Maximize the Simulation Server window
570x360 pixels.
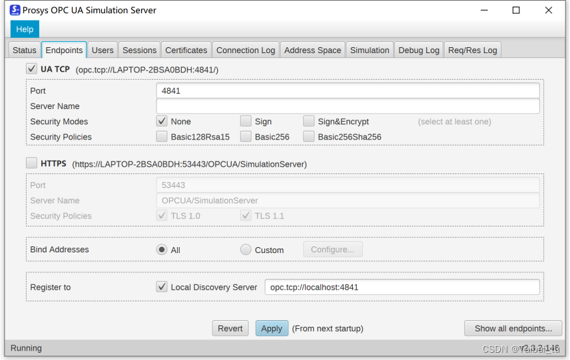(x=516, y=10)
